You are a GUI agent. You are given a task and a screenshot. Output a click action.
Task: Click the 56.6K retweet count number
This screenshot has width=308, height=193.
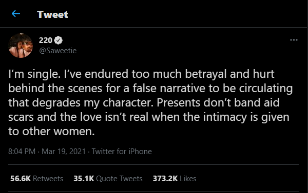21,179
